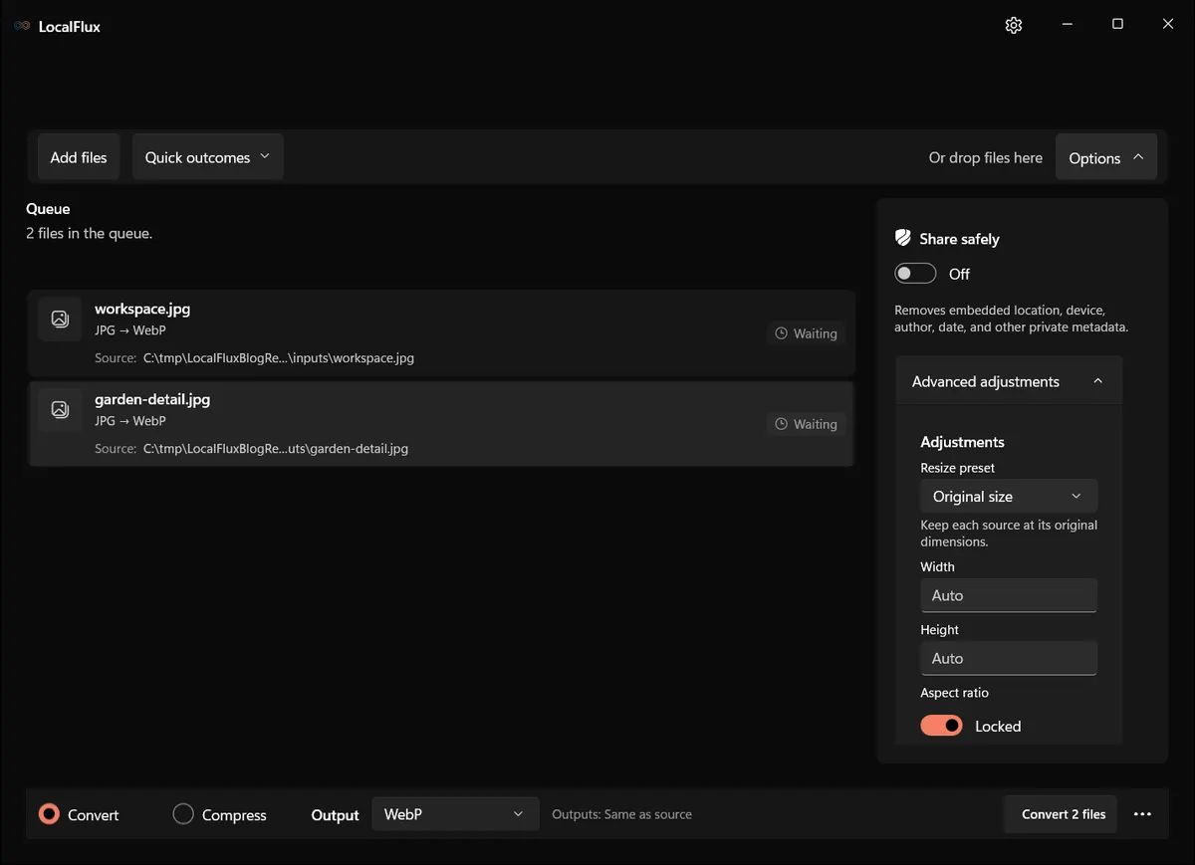The width and height of the screenshot is (1195, 865).
Task: Click the Share safely shield icon
Action: click(x=903, y=238)
